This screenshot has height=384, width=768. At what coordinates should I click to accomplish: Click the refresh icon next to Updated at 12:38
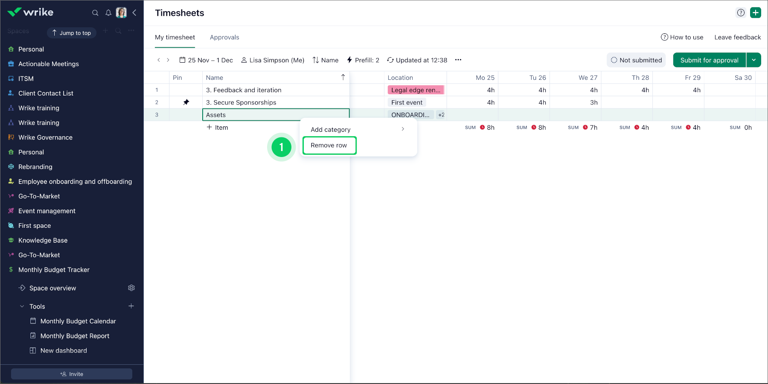[390, 60]
